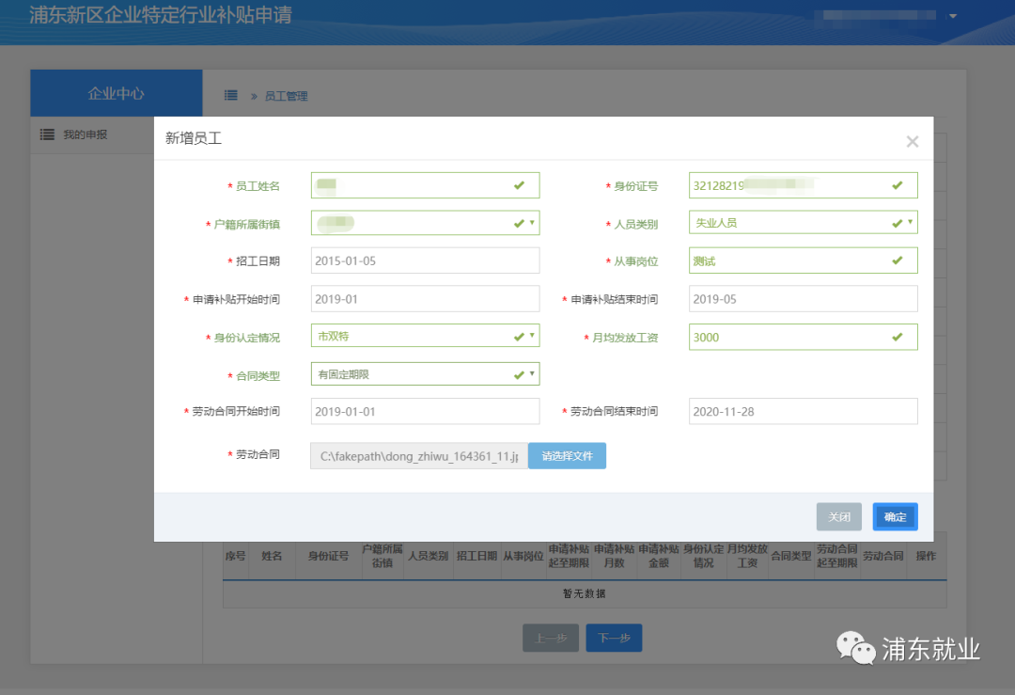Click the 月均发放工资 field with 3000
The image size is (1015, 695).
804,338
